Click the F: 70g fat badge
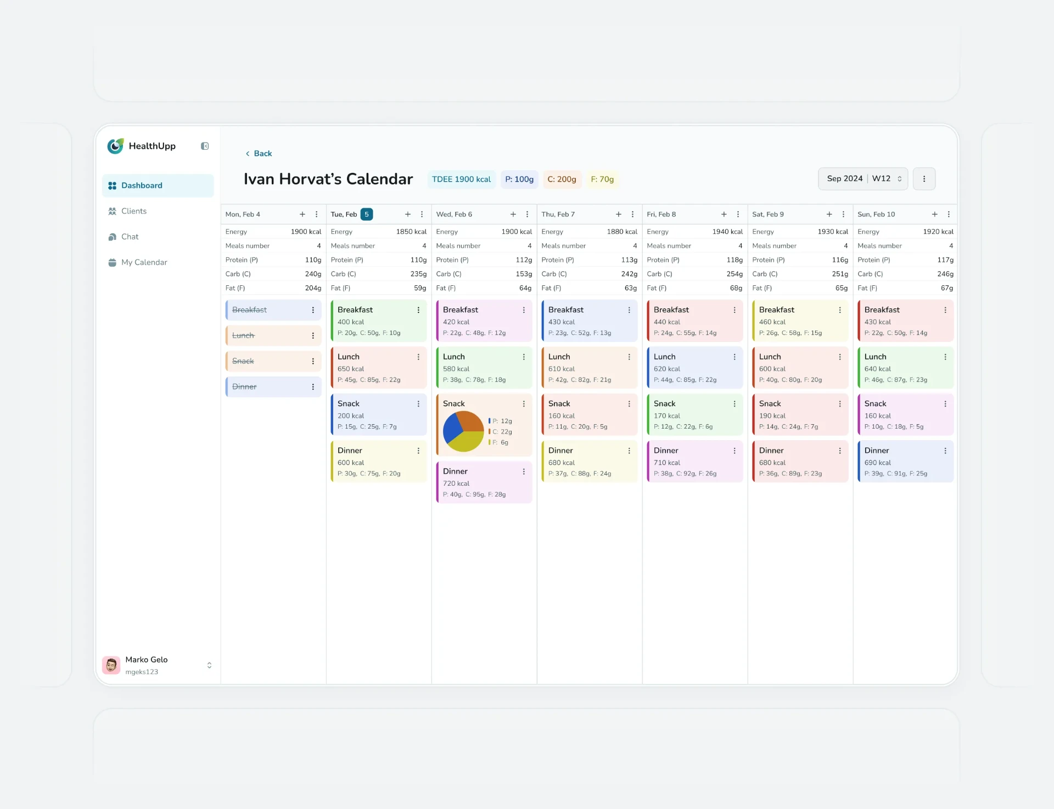This screenshot has width=1054, height=809. point(602,179)
